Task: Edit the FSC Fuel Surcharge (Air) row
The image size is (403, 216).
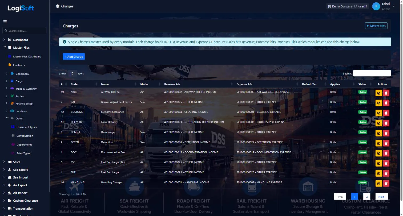Action: (x=378, y=163)
